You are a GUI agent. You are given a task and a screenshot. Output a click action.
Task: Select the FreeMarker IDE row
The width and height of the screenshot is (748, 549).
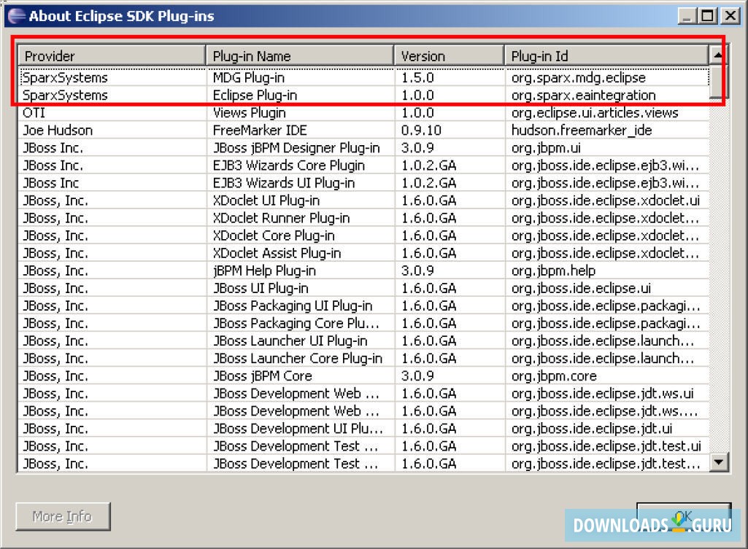coord(363,130)
